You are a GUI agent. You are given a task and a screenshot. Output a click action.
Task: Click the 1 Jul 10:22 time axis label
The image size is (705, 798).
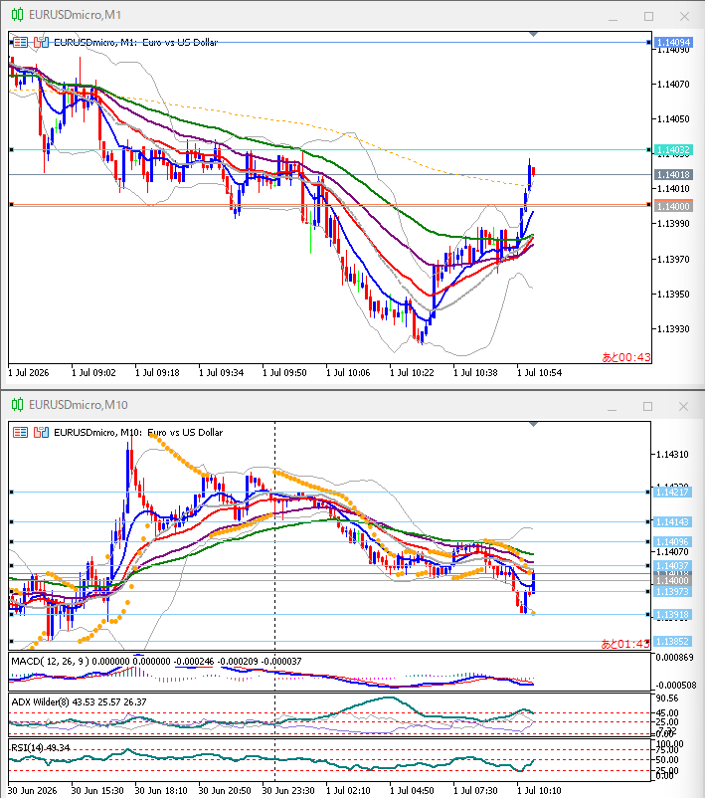[x=412, y=372]
